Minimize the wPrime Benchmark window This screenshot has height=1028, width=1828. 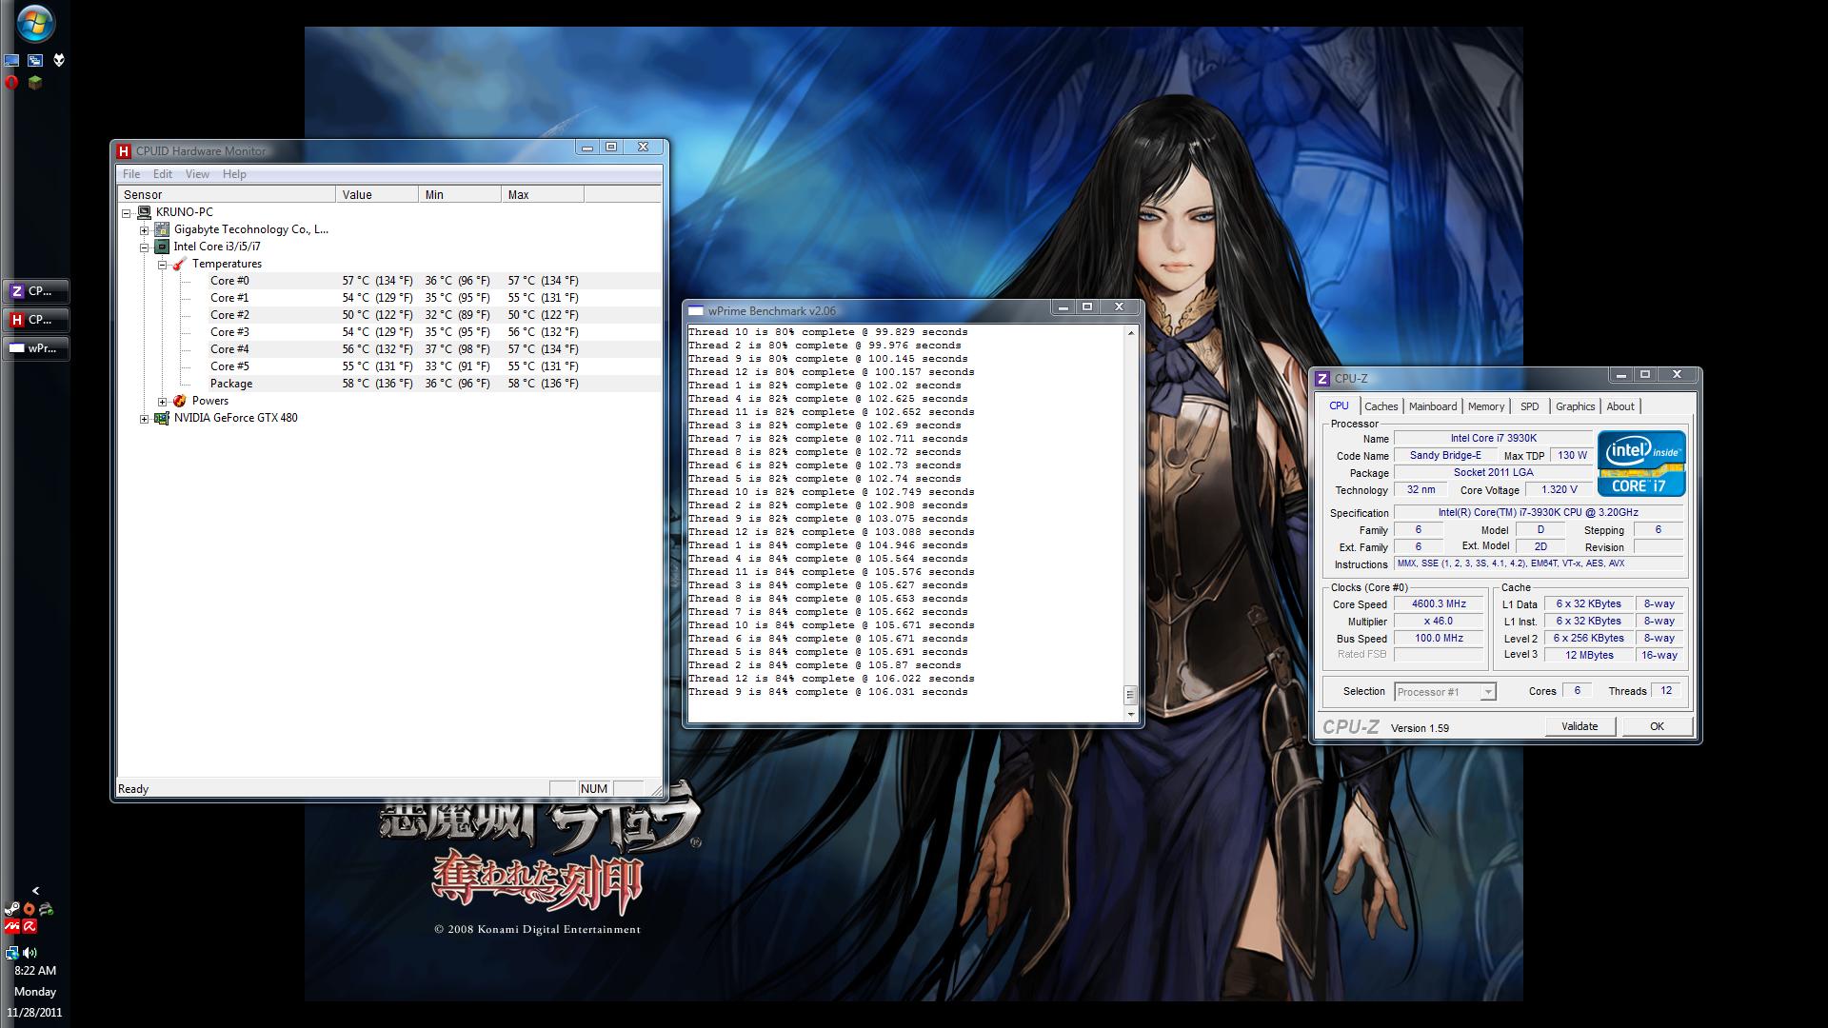point(1063,307)
